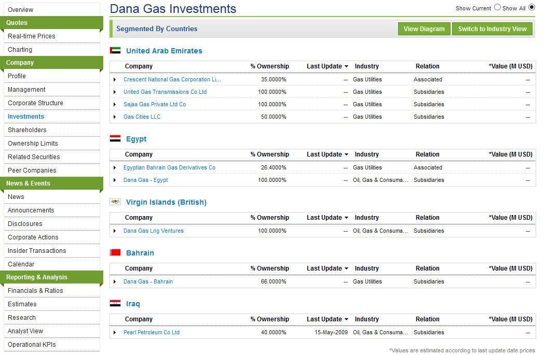
Task: Click the Bahrain country heading
Action: tap(140, 253)
